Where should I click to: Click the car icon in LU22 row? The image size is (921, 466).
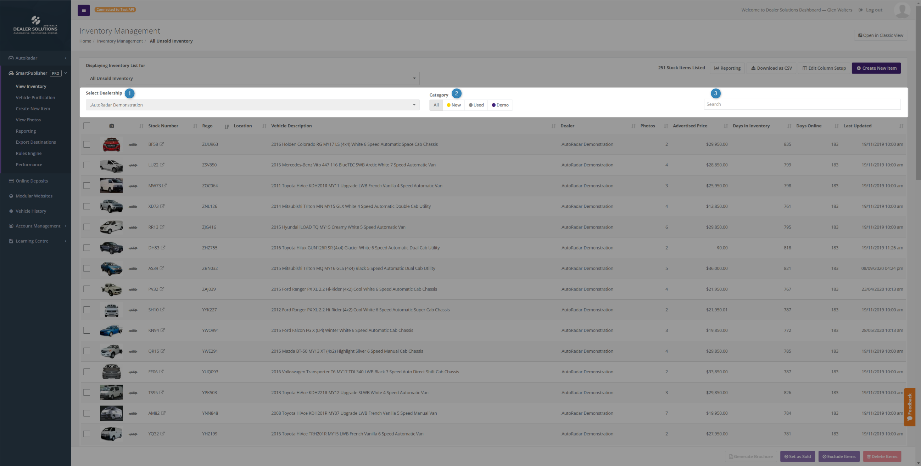click(133, 165)
